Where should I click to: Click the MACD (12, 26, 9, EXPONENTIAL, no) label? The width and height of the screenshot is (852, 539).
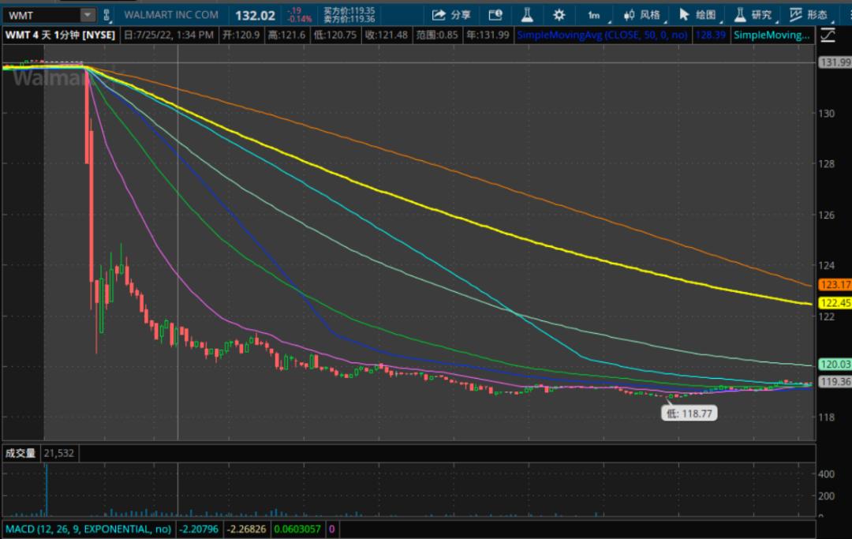click(x=88, y=529)
